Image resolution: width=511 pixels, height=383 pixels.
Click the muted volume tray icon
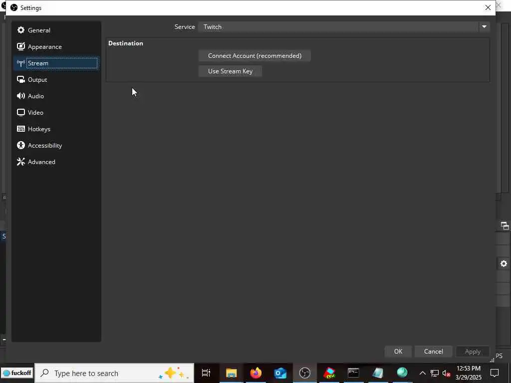(x=446, y=373)
